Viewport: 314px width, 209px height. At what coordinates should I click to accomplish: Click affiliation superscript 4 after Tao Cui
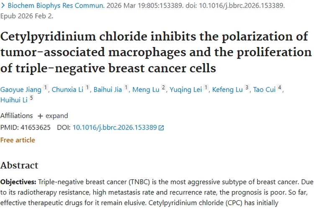280,88
